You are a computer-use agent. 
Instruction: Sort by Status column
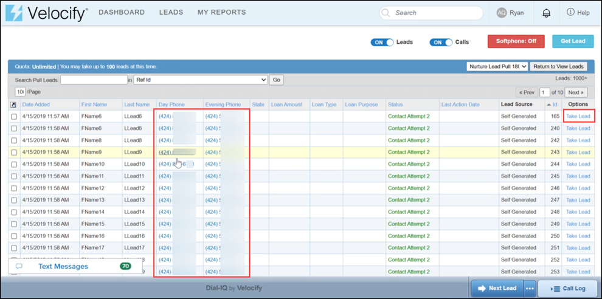click(x=395, y=105)
